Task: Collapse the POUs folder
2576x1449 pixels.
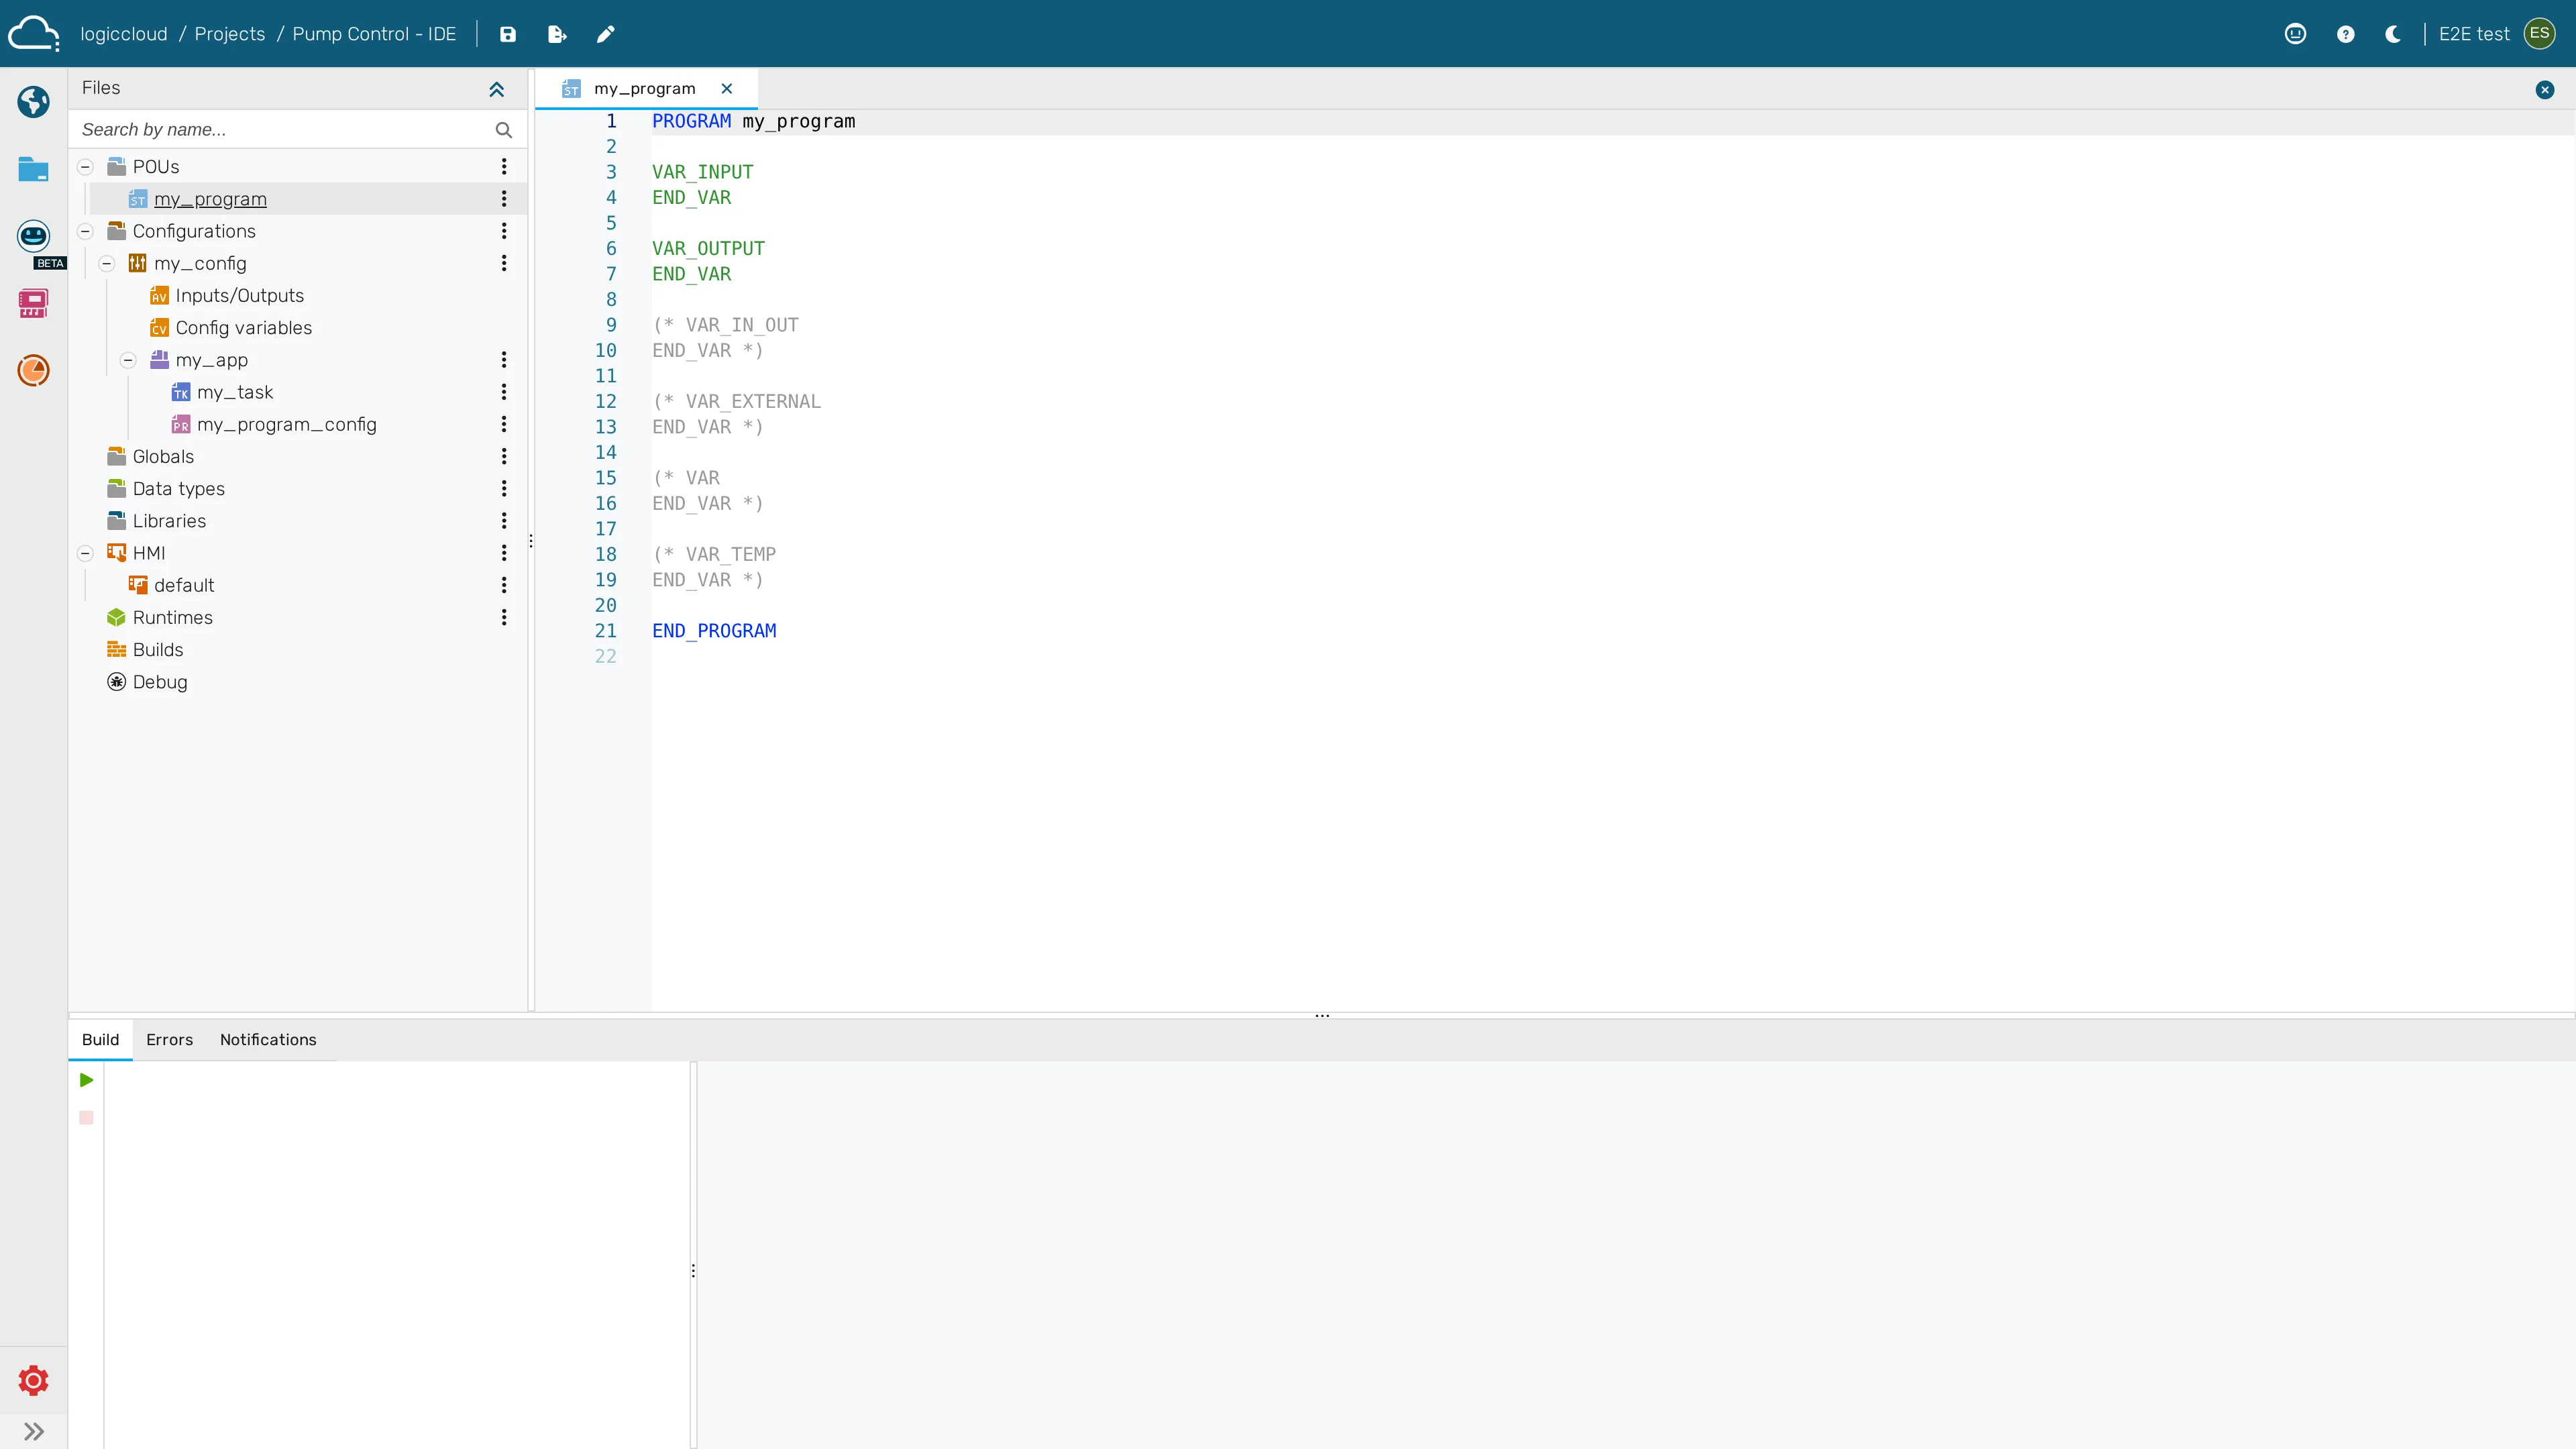Action: [x=85, y=167]
